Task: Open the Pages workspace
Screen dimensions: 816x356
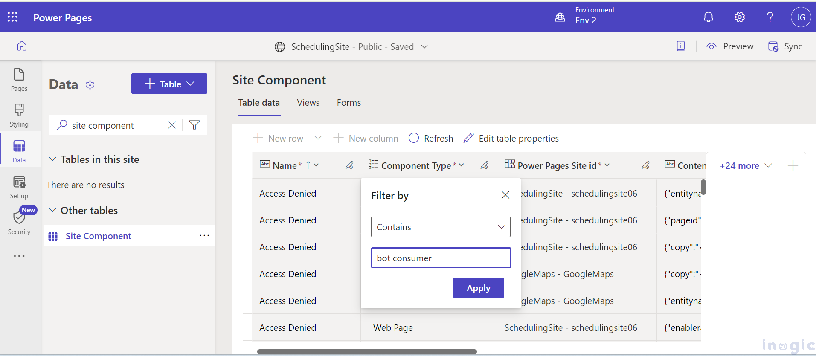Action: (x=19, y=80)
